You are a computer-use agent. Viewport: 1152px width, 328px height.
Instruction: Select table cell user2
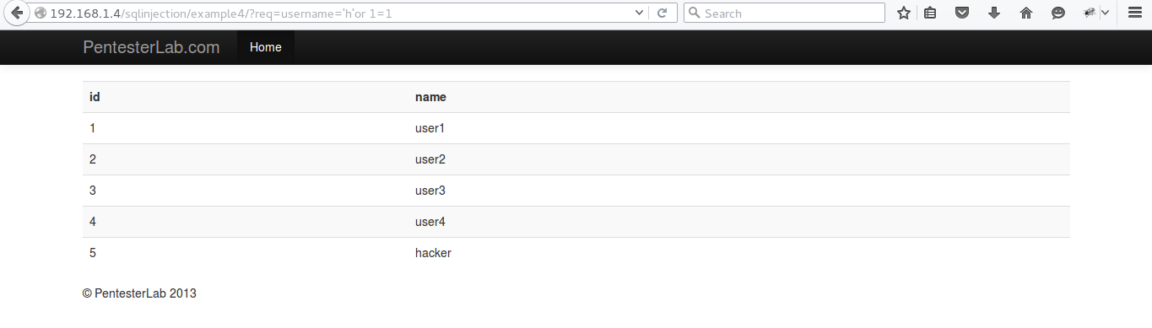(x=430, y=159)
